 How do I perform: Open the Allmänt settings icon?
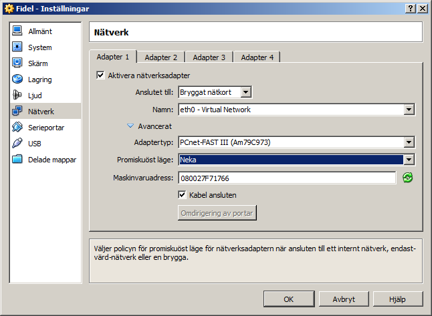click(x=17, y=31)
